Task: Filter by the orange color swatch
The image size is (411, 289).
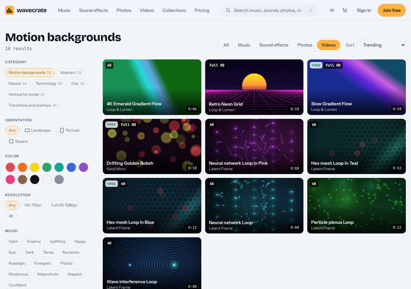Action: coord(22,167)
